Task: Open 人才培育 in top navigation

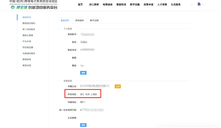Action: point(162,5)
